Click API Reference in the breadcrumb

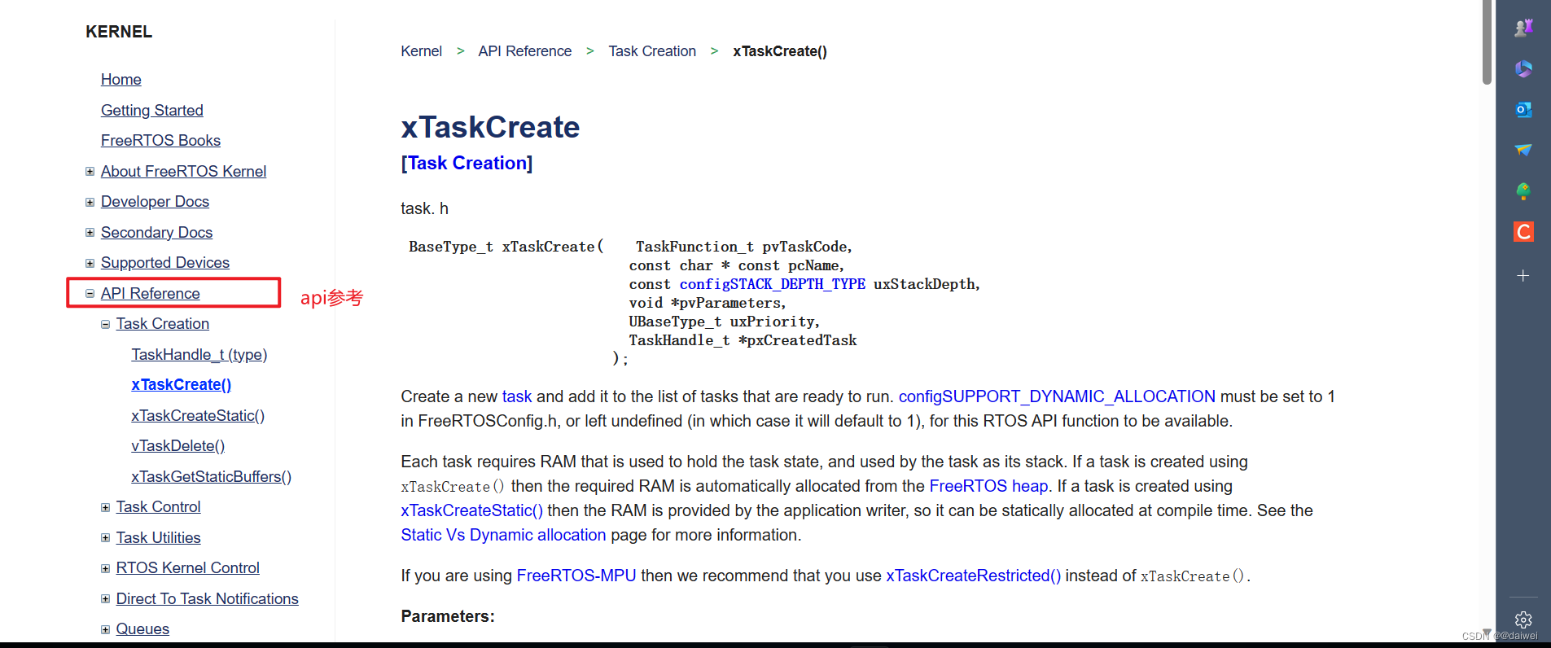[x=524, y=51]
